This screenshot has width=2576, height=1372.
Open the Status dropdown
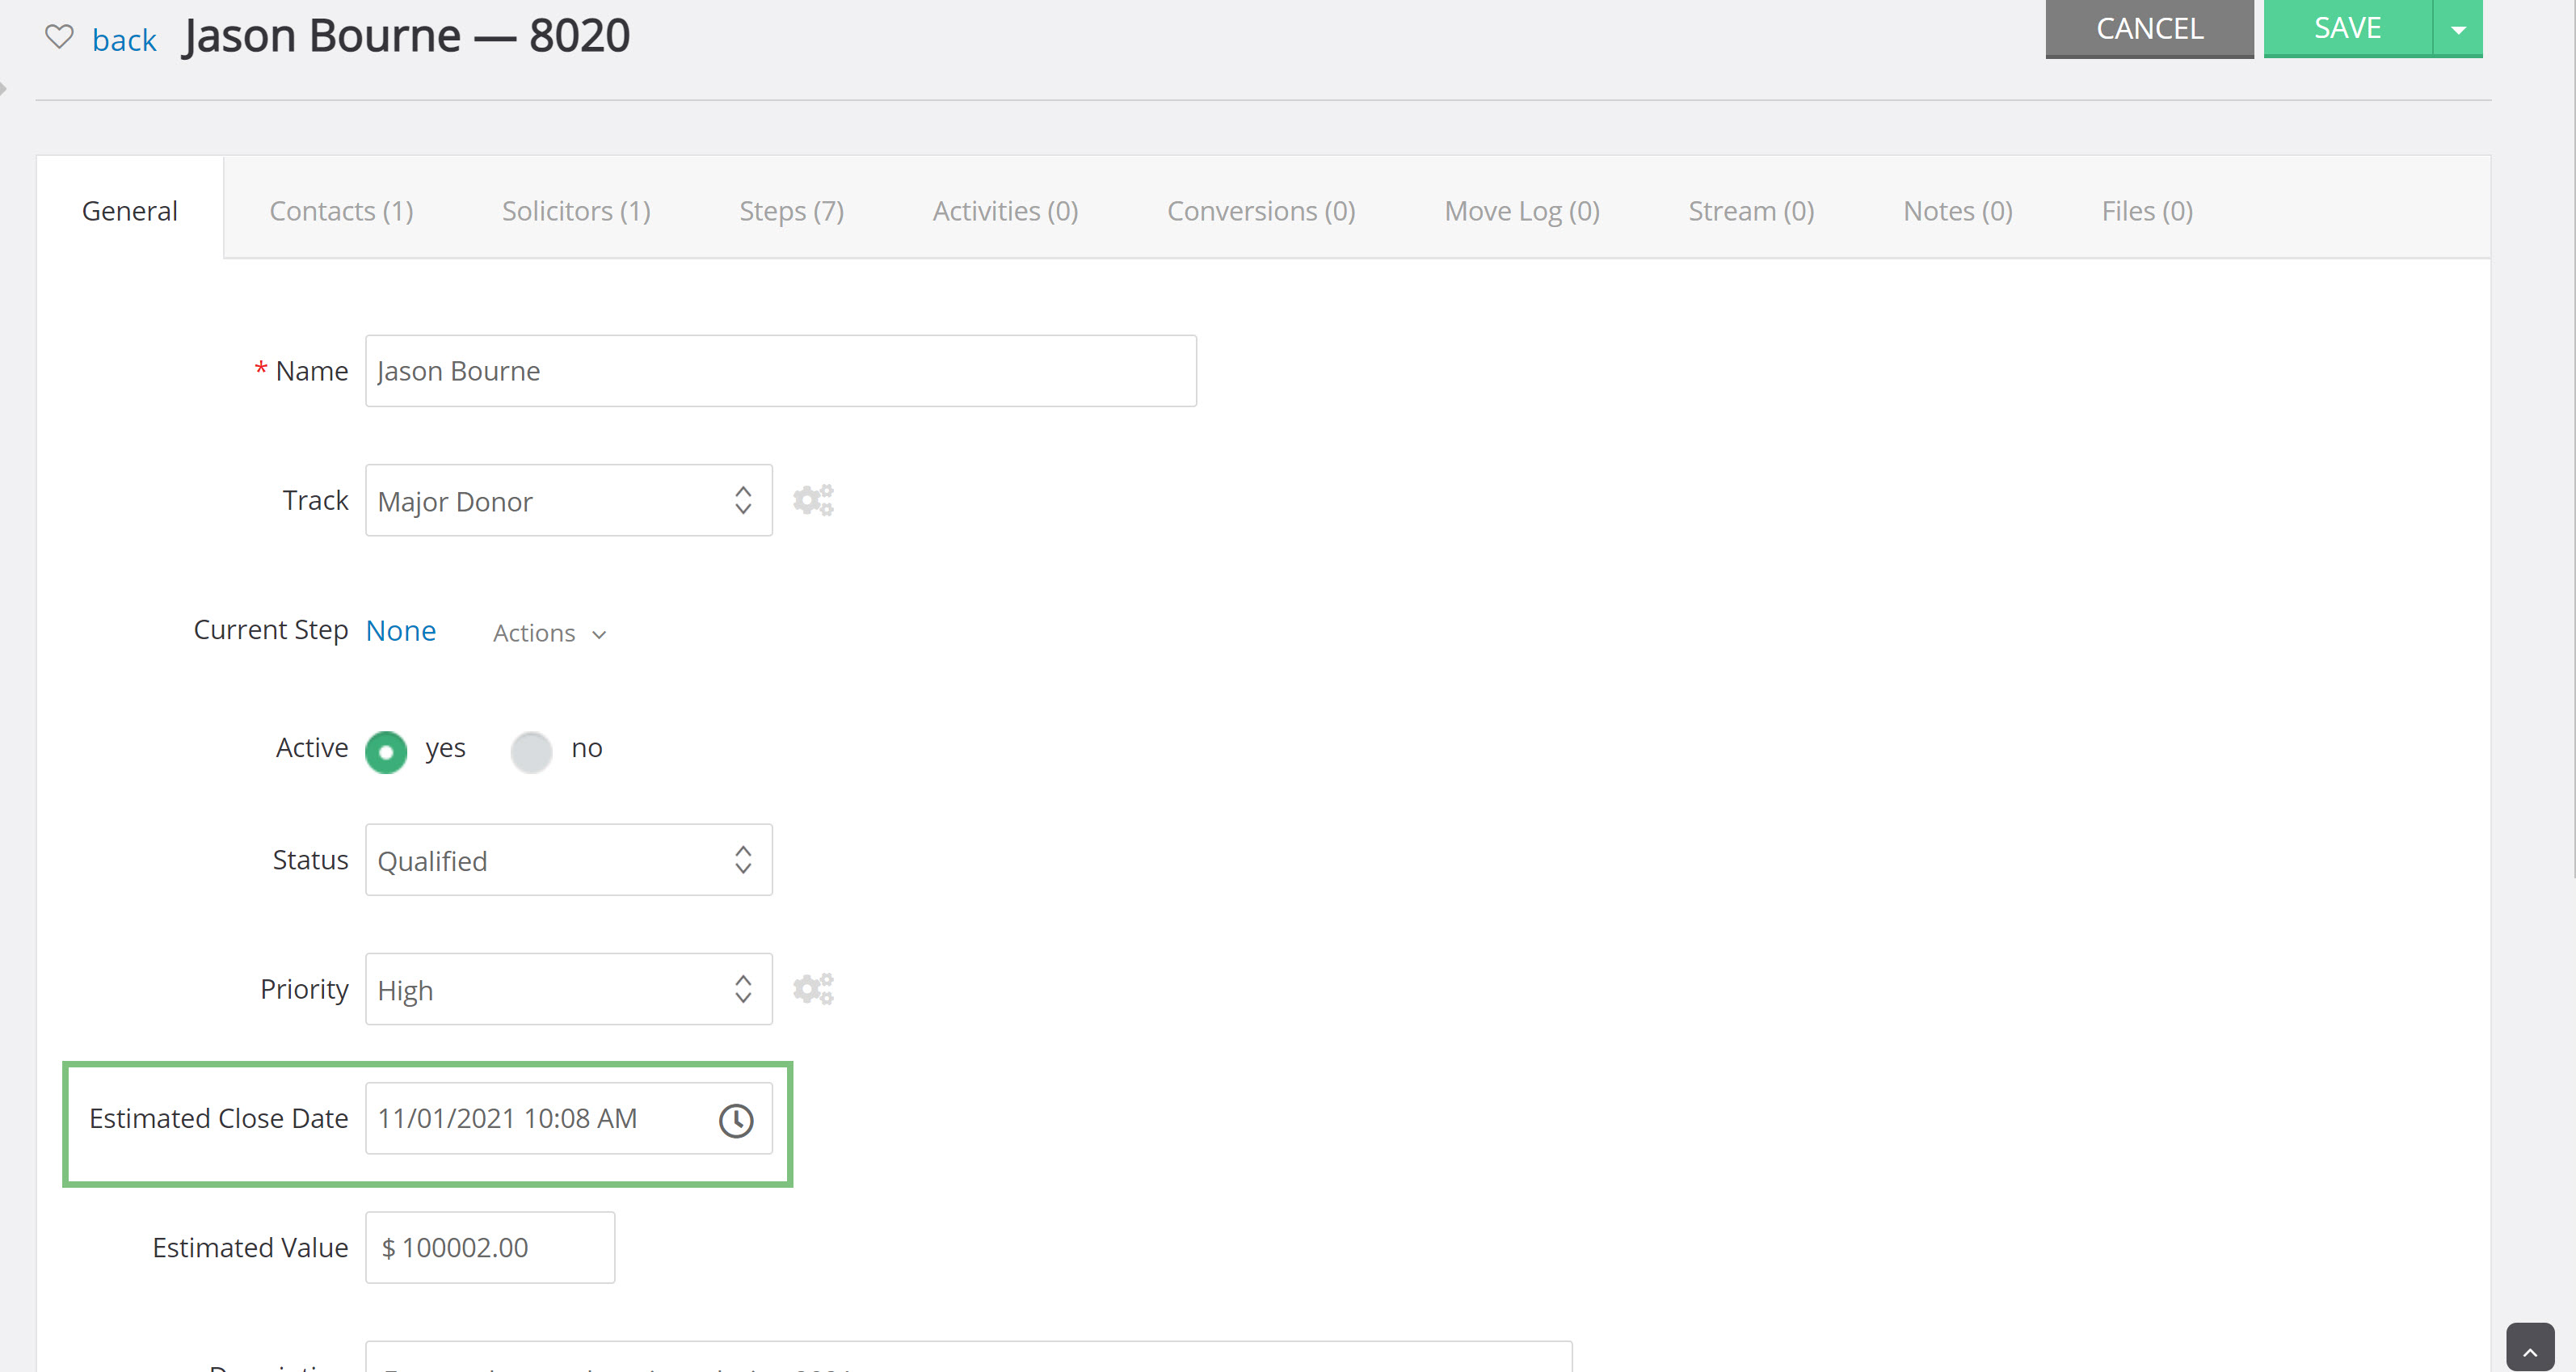[568, 860]
